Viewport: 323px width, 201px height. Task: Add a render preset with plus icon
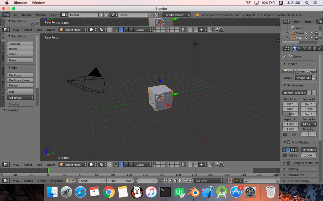[x=309, y=93]
